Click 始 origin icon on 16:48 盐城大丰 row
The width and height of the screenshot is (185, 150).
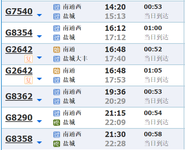point(57,50)
